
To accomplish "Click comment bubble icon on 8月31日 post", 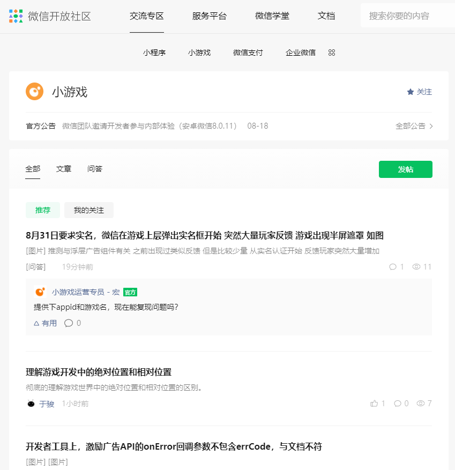I will 393,267.
